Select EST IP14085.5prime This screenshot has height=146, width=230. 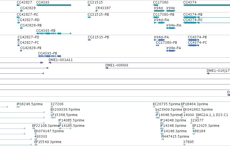[x=65, y=123]
